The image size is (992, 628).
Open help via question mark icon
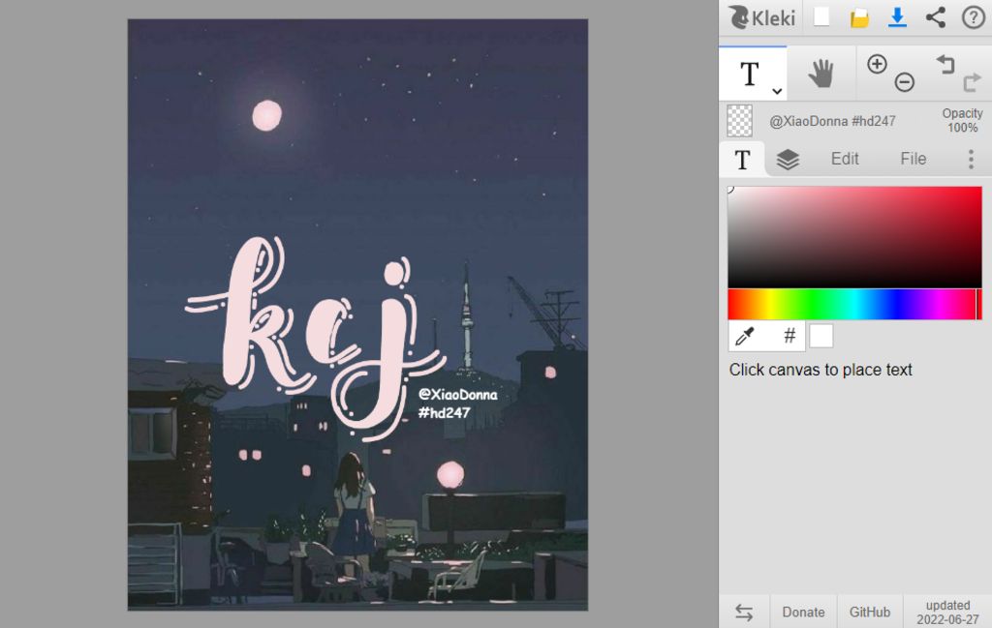pyautogui.click(x=973, y=17)
